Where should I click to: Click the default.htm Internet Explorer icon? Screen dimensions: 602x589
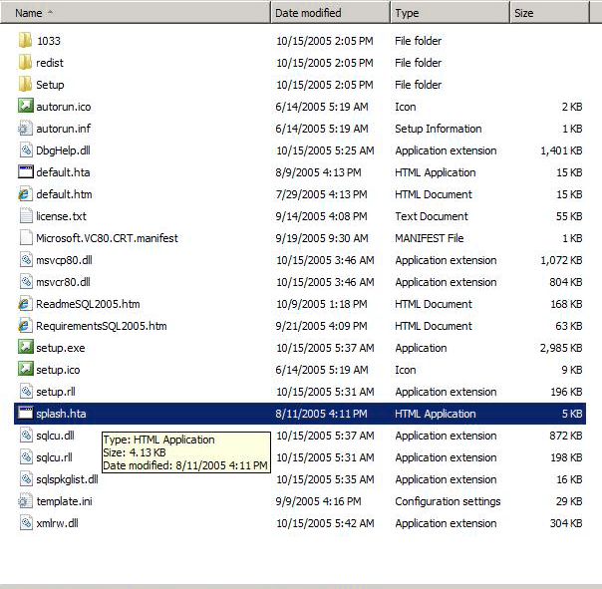pyautogui.click(x=26, y=194)
